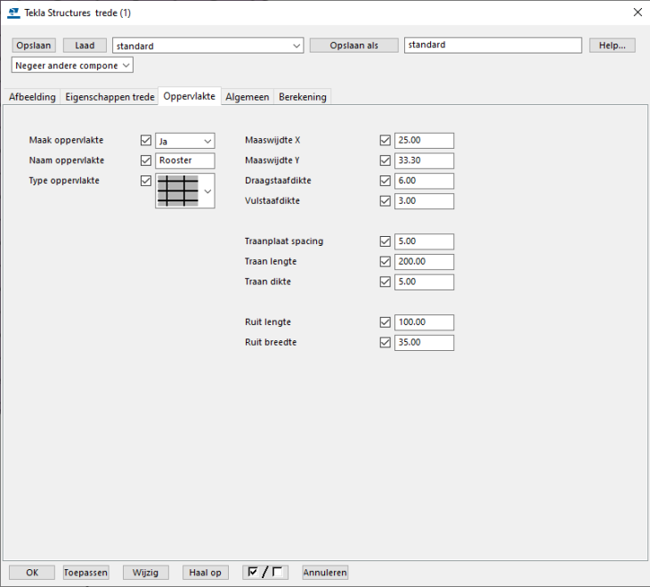The width and height of the screenshot is (650, 587).
Task: Select the Oppervlakte tab
Action: tap(190, 96)
